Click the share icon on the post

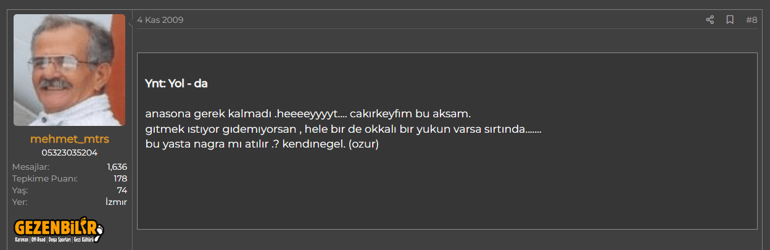click(710, 20)
